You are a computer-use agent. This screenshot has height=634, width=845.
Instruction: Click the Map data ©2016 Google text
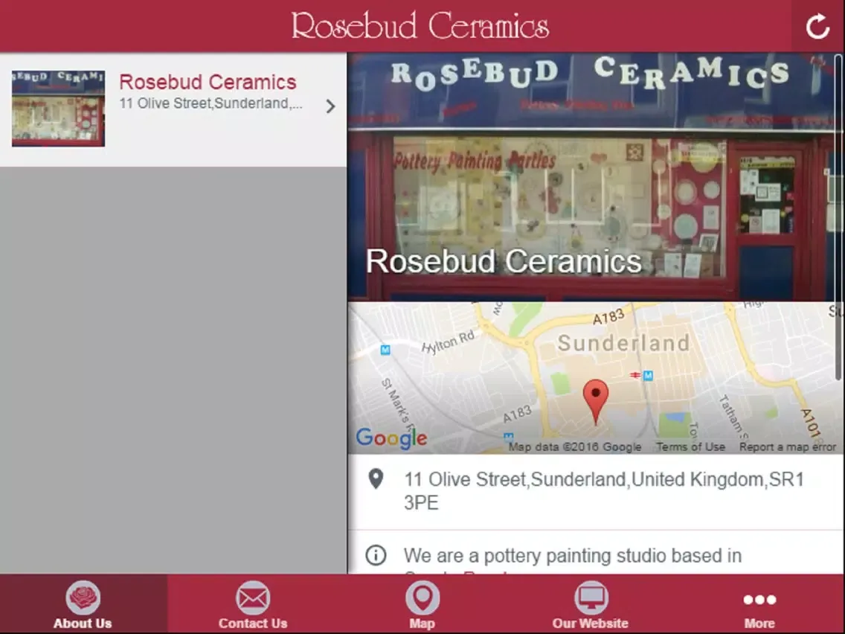pyautogui.click(x=575, y=447)
